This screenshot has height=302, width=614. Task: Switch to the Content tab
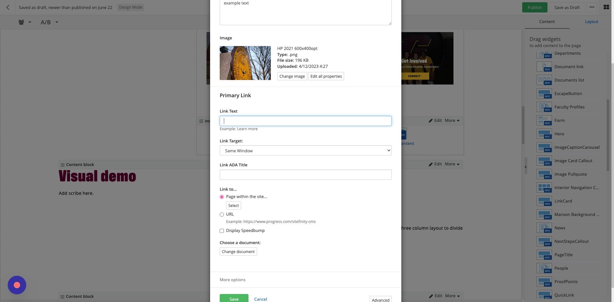547,21
